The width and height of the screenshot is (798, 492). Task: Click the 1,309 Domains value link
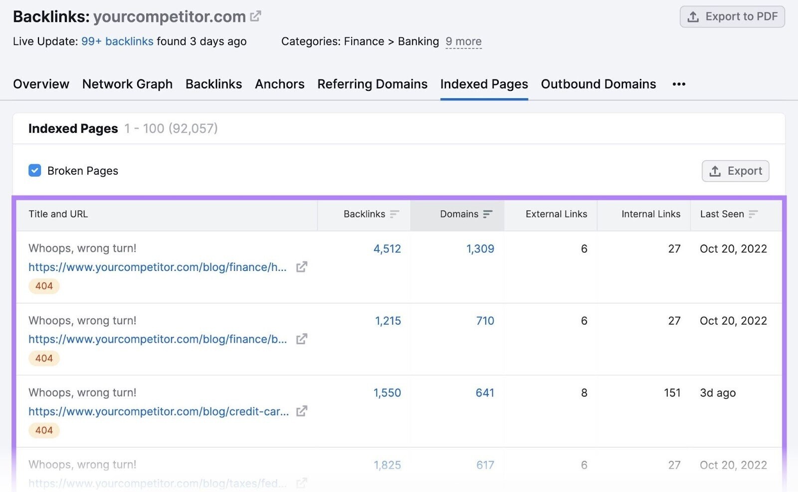click(480, 248)
